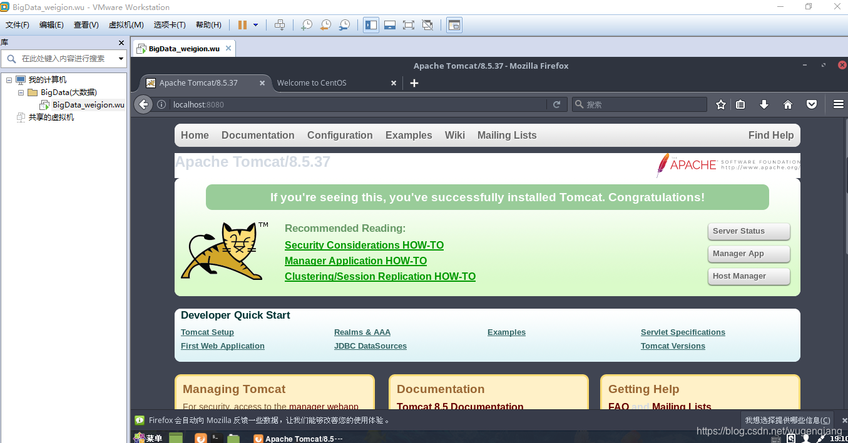Image resolution: width=848 pixels, height=443 pixels.
Task: Take a snapshot with the clock-plus icon
Action: 306,25
